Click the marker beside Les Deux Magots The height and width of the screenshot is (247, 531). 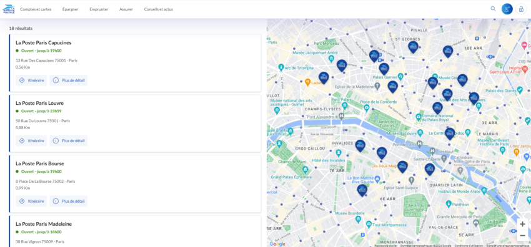(x=402, y=167)
